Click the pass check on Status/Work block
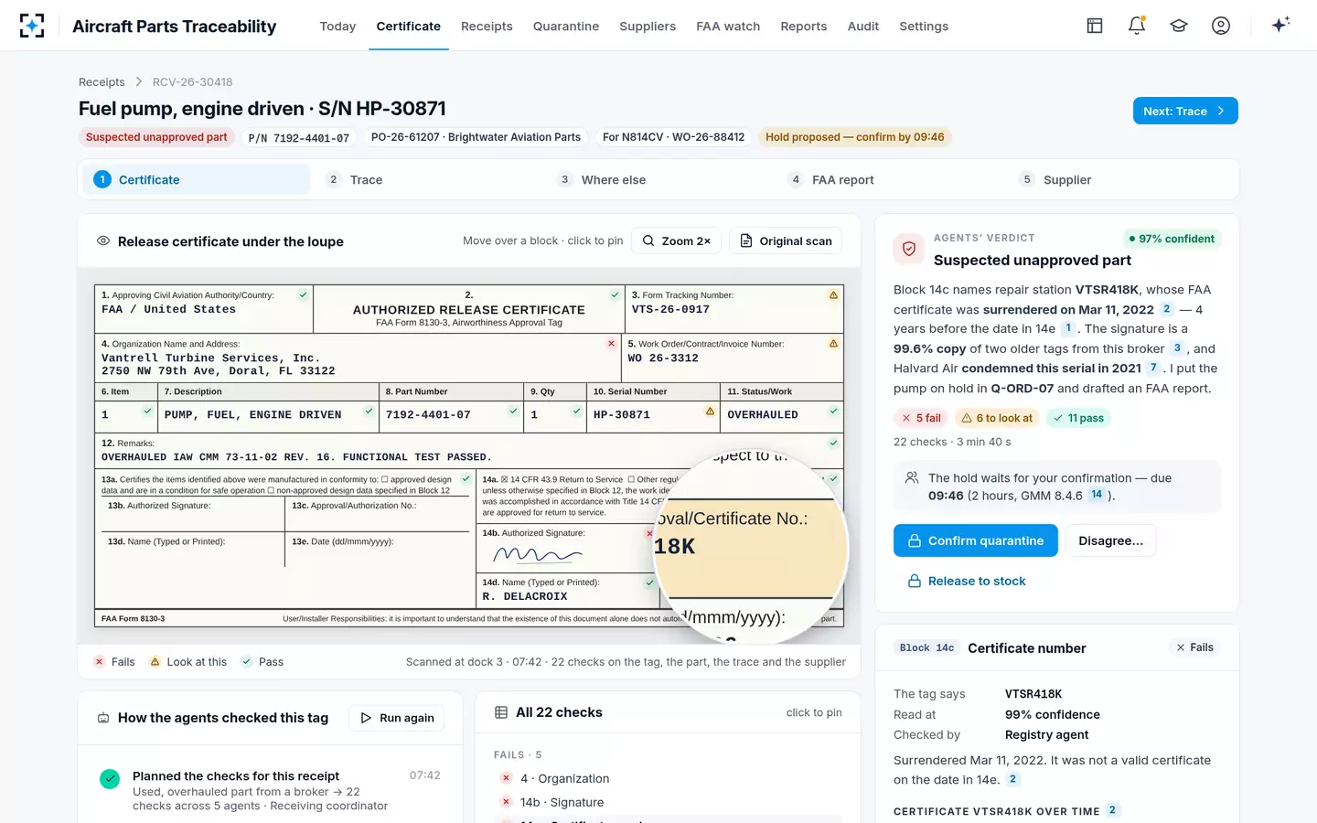Viewport: 1317px width, 823px height. [x=833, y=411]
